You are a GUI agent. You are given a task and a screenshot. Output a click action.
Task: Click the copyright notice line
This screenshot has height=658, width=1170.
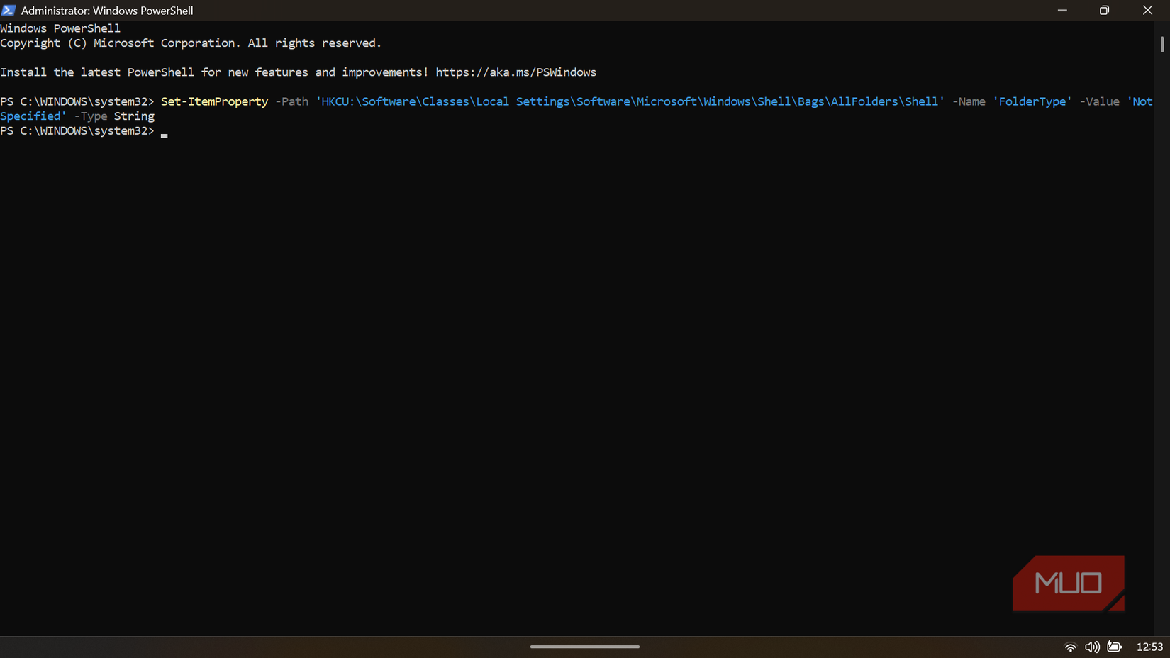190,43
